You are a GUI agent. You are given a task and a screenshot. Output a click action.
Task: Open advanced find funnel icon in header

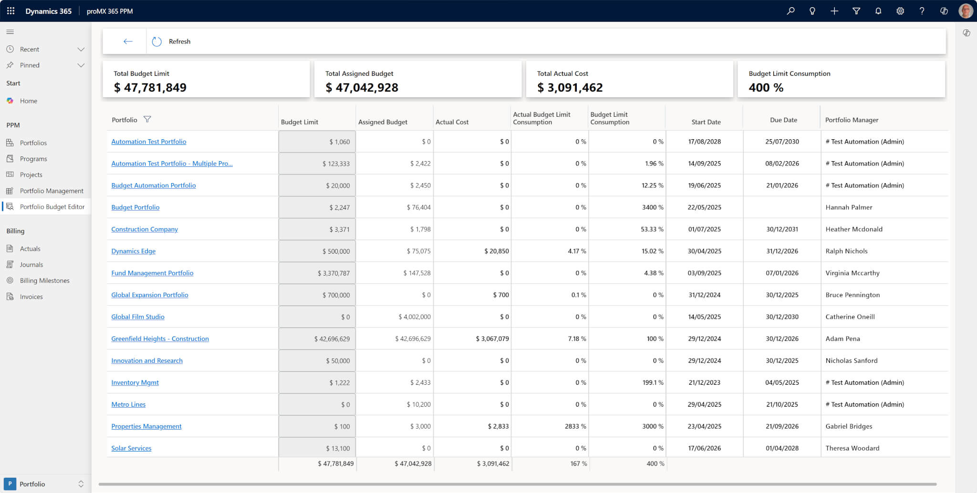coord(856,11)
